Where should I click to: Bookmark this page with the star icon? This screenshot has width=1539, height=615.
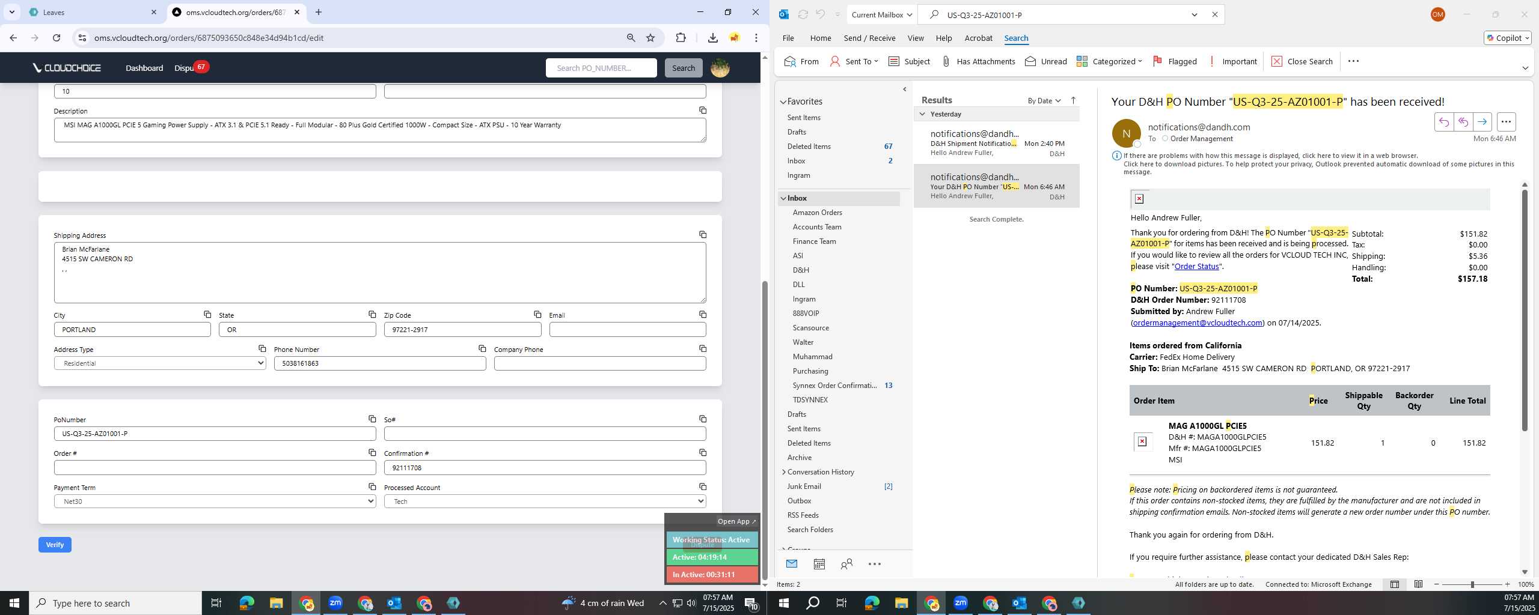650,38
